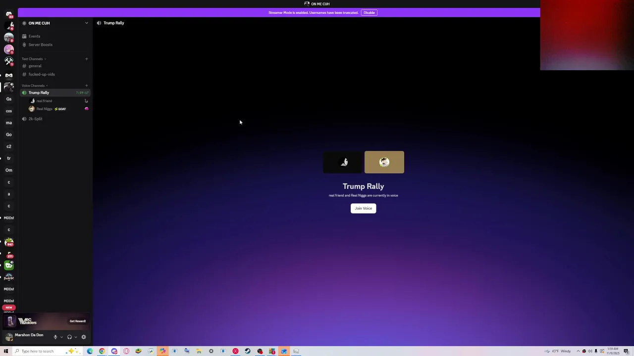Open Steam from the Windows taskbar

(x=248, y=351)
